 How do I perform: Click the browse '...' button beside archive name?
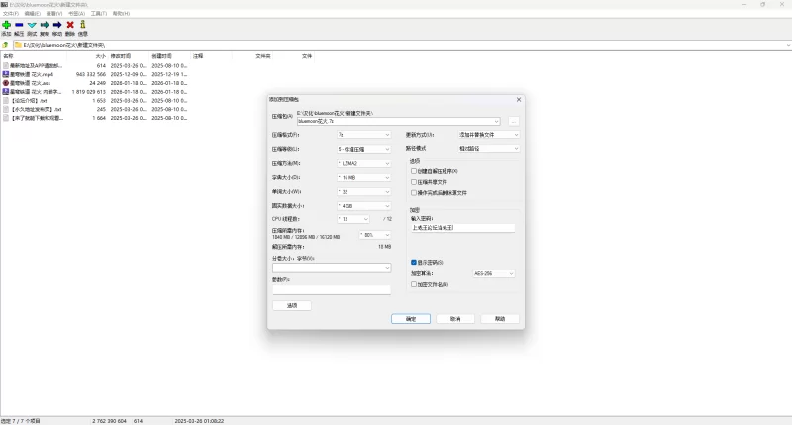[513, 121]
